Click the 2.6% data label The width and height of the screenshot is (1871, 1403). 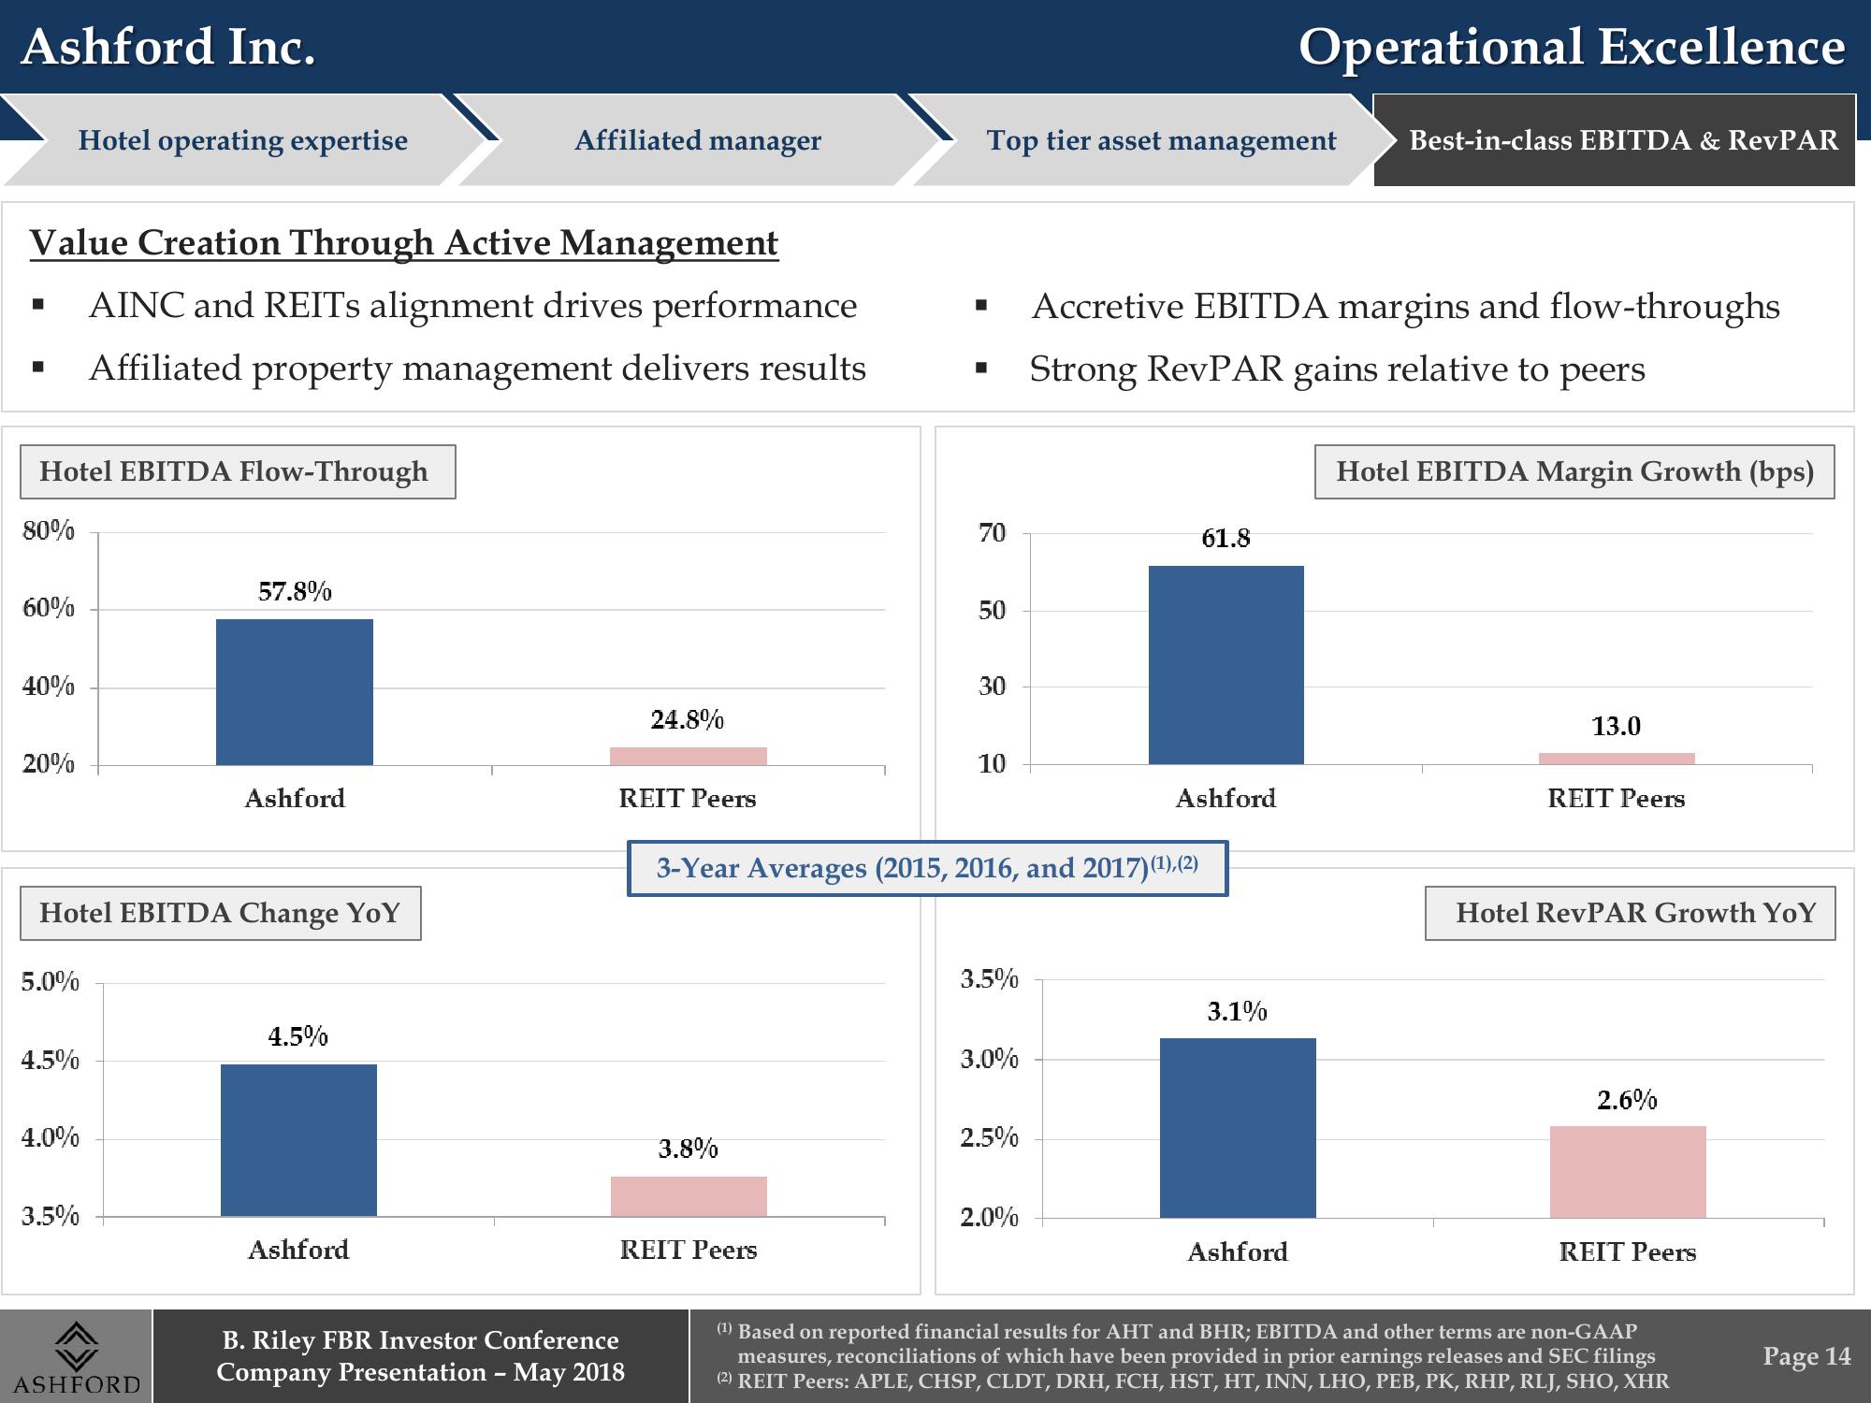click(x=1628, y=1099)
